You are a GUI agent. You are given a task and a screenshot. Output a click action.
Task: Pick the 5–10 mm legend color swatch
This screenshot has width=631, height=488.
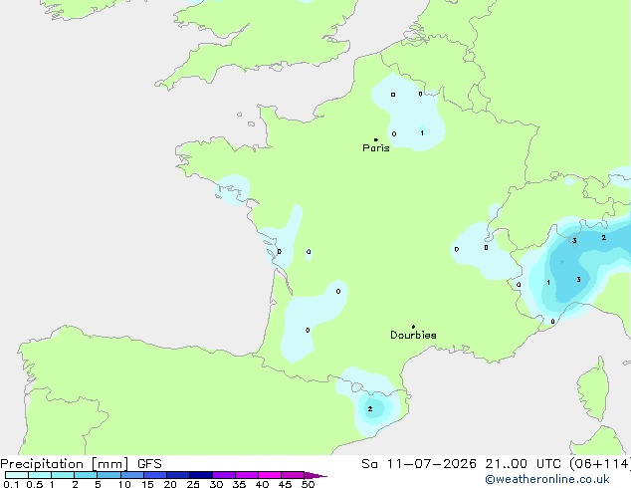pyautogui.click(x=108, y=475)
